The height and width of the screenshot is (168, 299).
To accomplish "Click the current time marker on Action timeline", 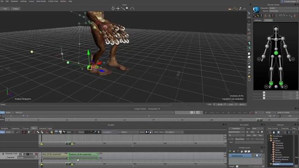I will pos(259,119).
